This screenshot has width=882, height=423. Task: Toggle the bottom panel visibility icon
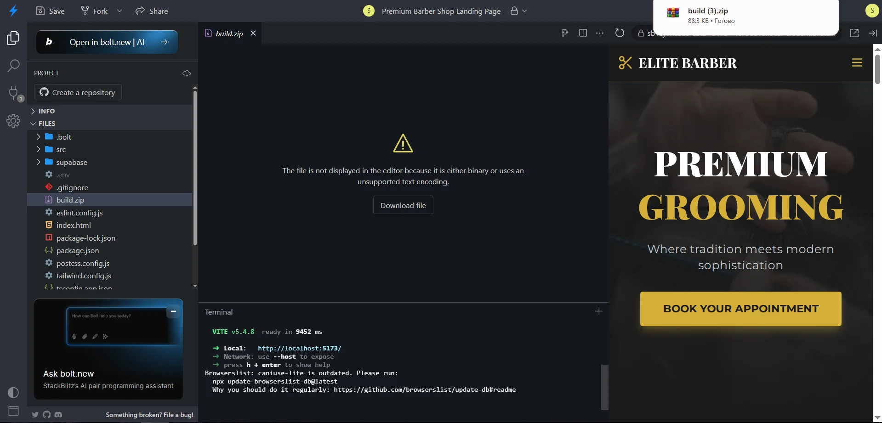pyautogui.click(x=13, y=411)
